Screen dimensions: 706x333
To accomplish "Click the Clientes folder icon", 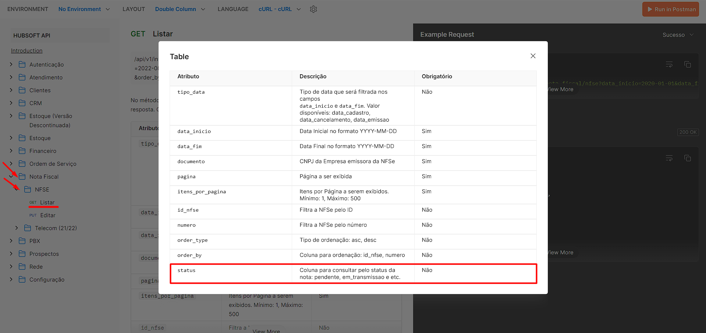I will [22, 90].
